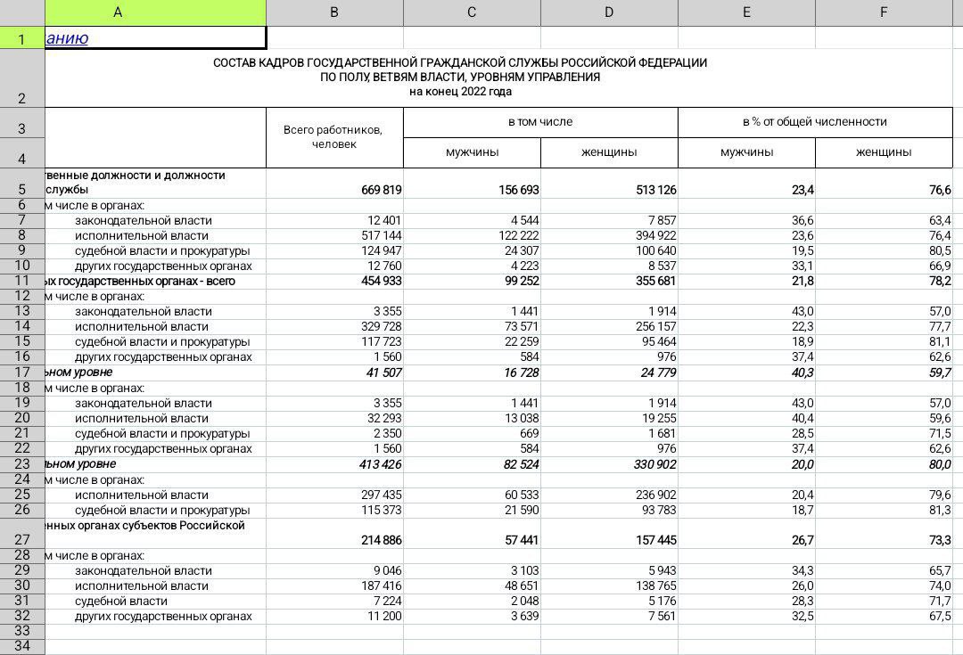Screen dimensions: 963x655
Task: Click the table title about 2022 civil service staff
Action: tap(459, 78)
